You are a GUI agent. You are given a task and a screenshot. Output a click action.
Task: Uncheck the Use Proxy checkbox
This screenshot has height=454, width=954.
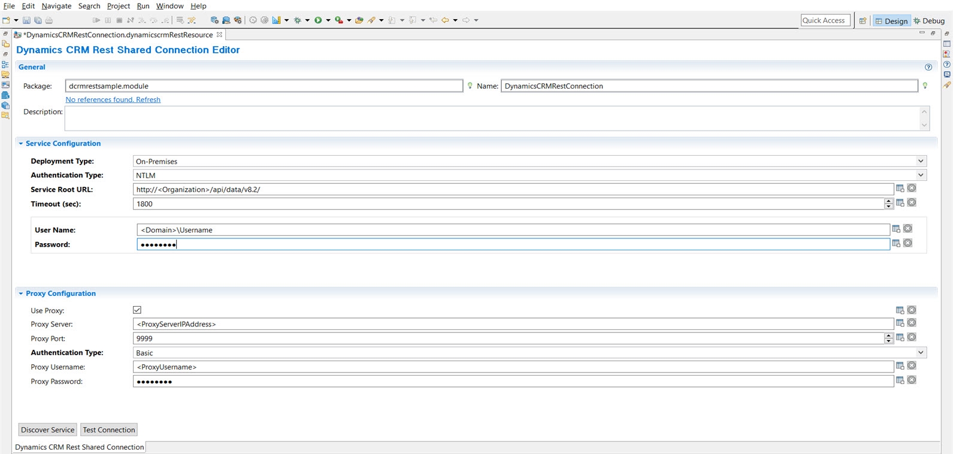(x=137, y=310)
